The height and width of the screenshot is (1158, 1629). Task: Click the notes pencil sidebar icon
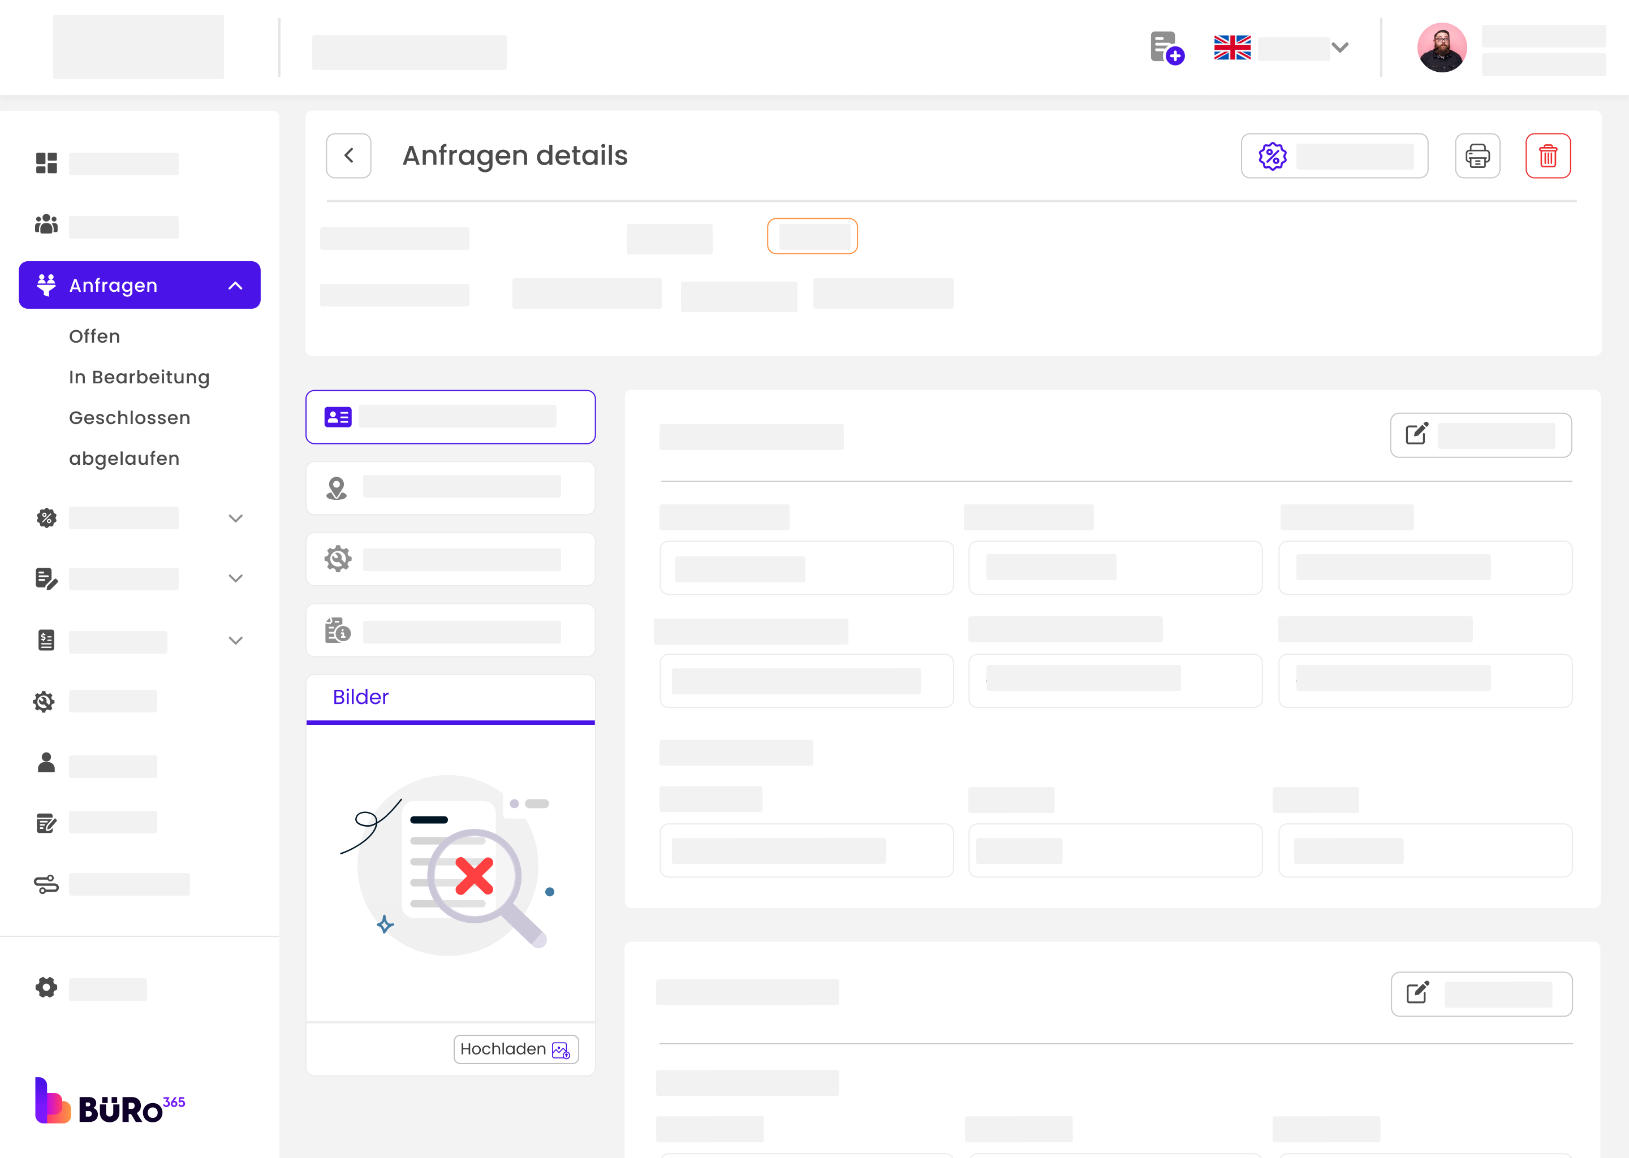46,823
